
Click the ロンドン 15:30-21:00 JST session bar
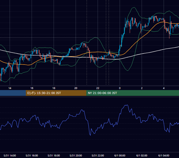point(56,93)
